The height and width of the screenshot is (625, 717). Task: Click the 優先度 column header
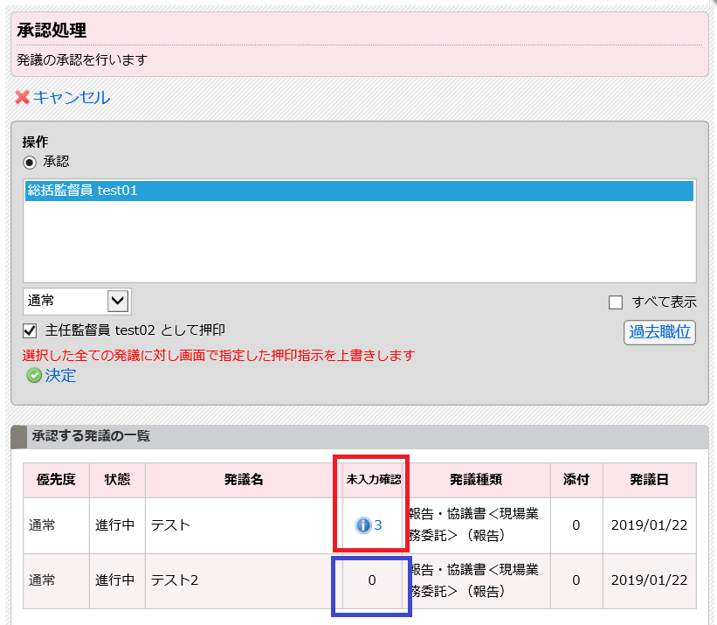(x=56, y=480)
